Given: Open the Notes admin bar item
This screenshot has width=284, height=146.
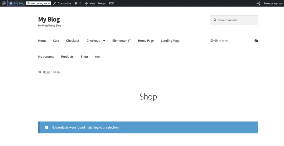Looking at the screenshot, I should pyautogui.click(x=102, y=3).
